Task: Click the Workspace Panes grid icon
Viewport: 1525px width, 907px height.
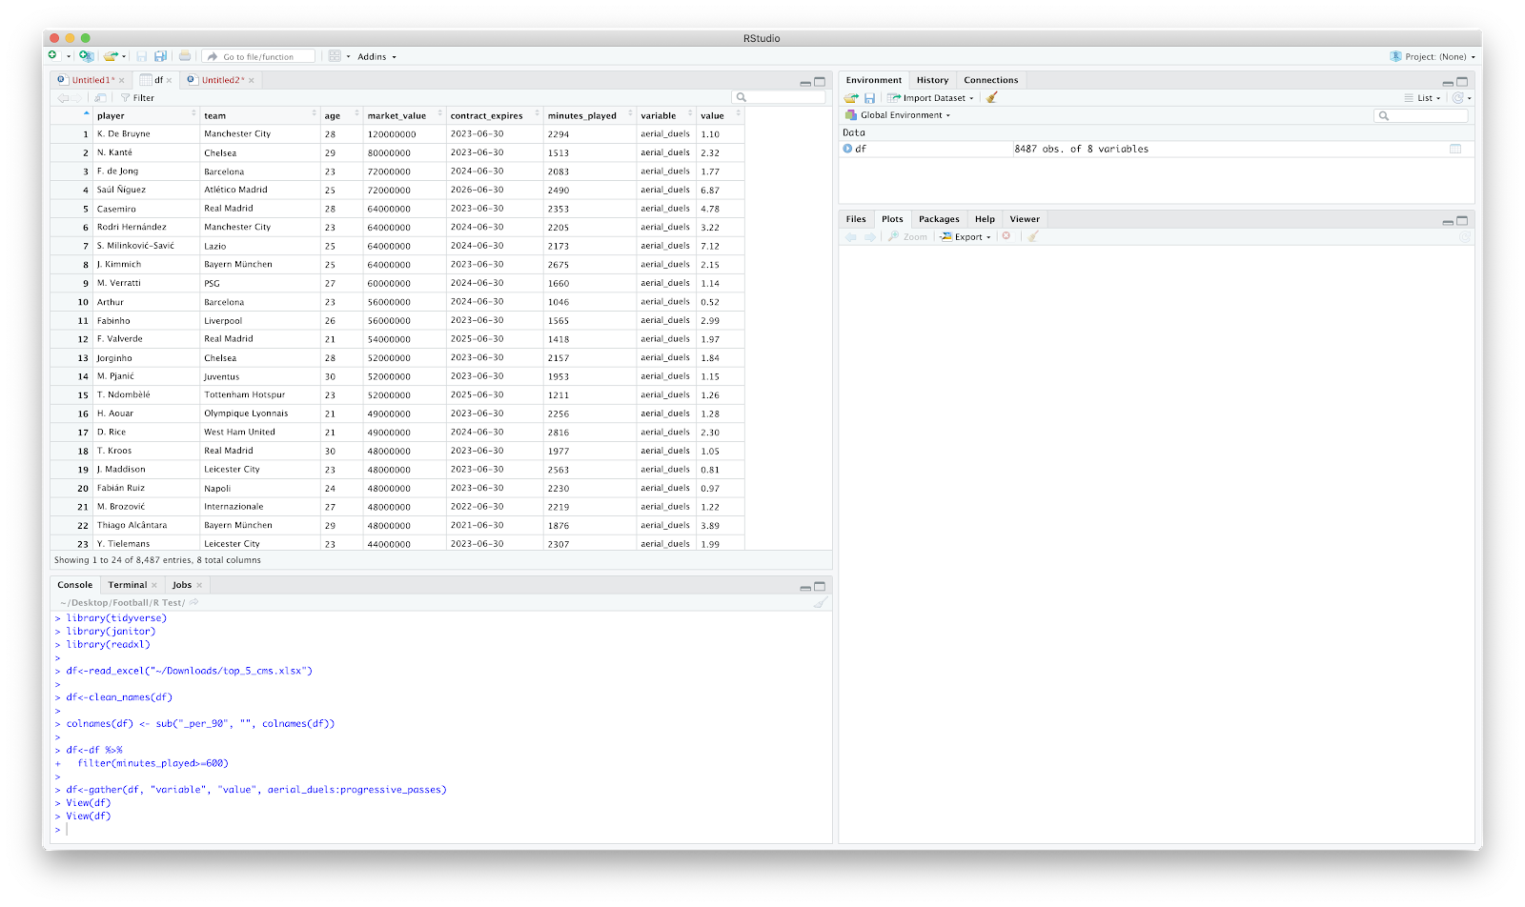Action: click(335, 56)
